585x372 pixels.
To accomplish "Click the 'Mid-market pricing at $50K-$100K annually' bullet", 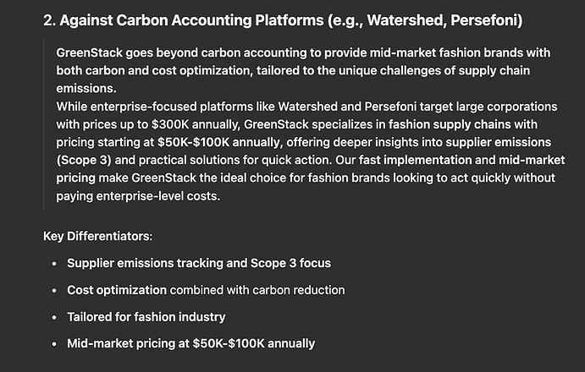I will (191, 343).
